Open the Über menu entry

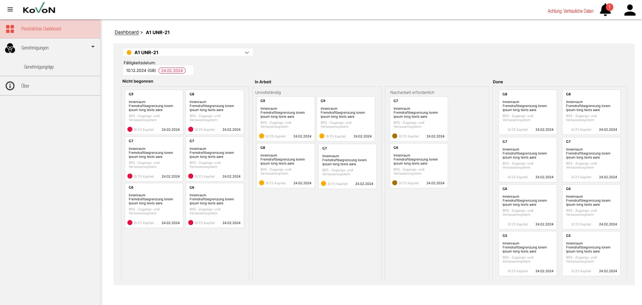point(25,86)
